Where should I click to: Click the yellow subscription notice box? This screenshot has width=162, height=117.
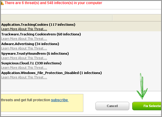[42, 103]
